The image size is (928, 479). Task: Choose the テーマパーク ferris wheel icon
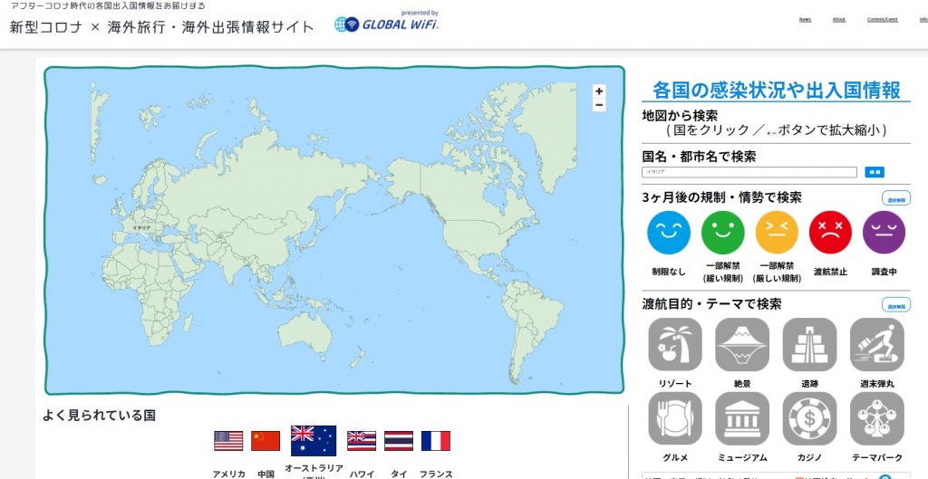pyautogui.click(x=877, y=418)
